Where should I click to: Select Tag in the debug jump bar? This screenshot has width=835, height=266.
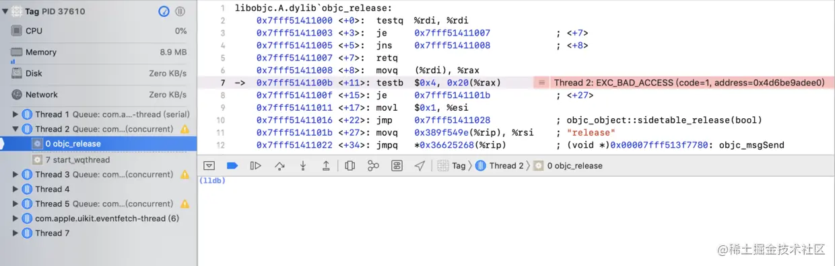coord(452,165)
